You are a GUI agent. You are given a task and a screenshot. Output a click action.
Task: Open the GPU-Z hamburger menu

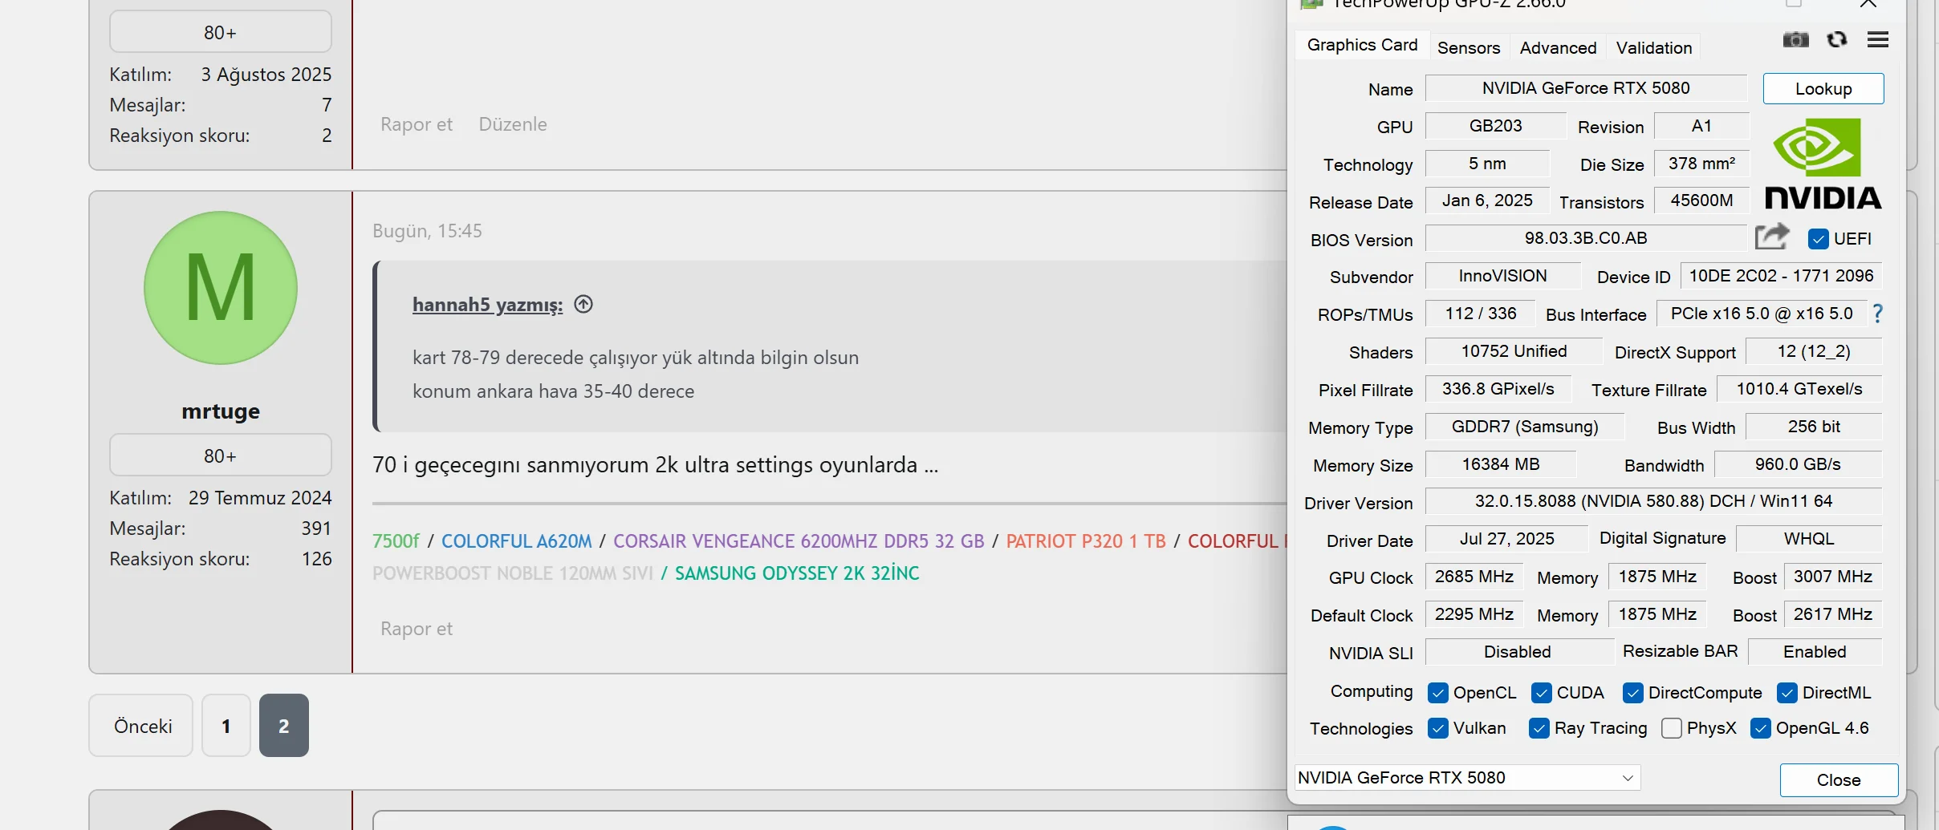coord(1878,39)
